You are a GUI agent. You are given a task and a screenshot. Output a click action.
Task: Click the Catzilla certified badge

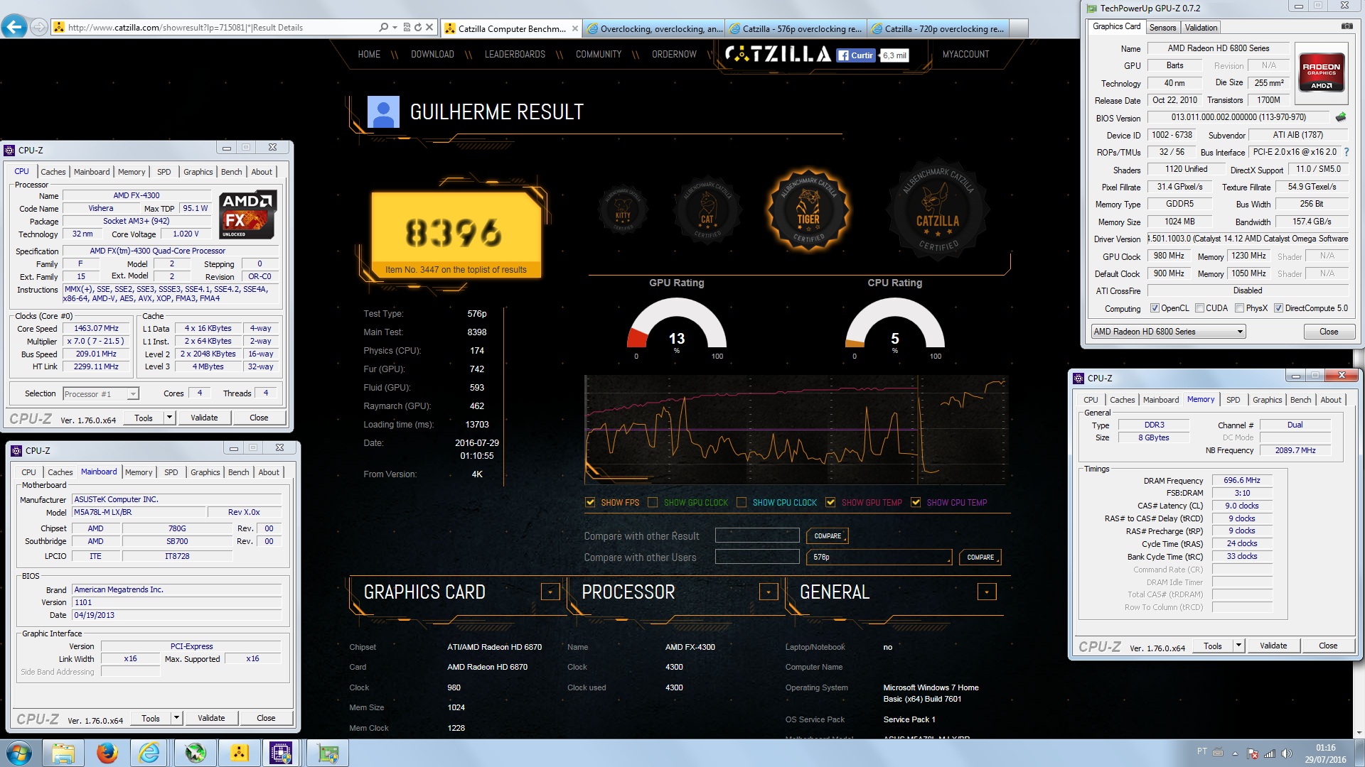937,210
